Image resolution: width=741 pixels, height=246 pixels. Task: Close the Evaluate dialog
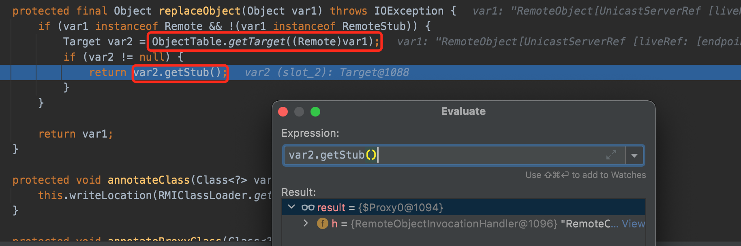pyautogui.click(x=283, y=112)
